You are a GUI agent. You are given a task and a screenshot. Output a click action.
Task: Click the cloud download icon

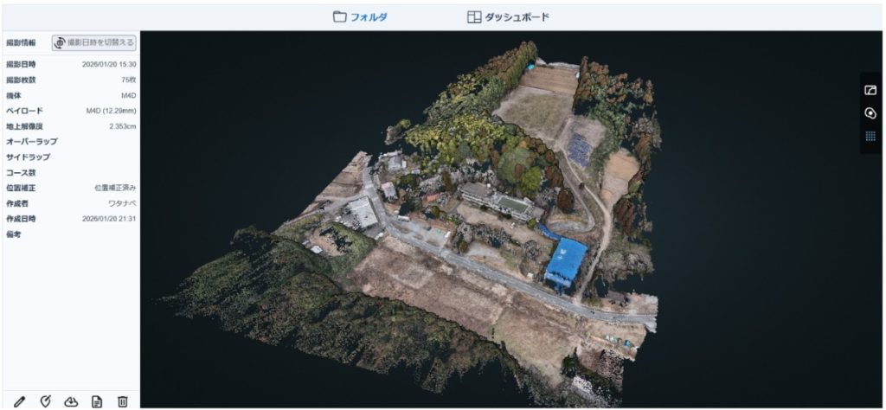click(x=71, y=400)
